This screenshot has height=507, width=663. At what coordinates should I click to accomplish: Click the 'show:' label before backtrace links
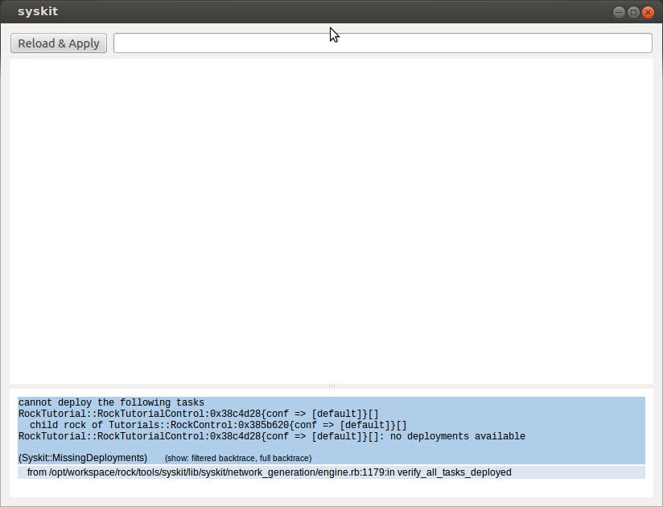coord(176,458)
